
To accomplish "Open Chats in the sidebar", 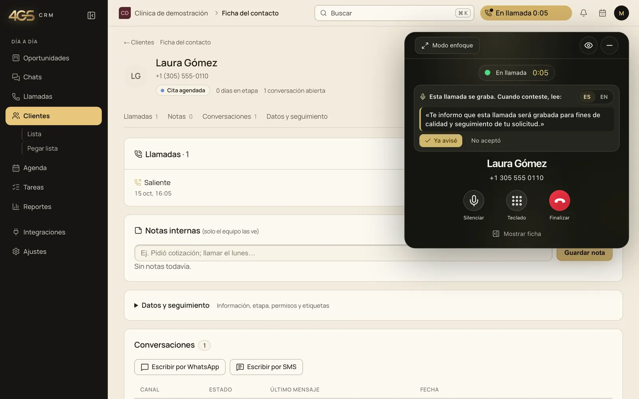I will click(54, 77).
